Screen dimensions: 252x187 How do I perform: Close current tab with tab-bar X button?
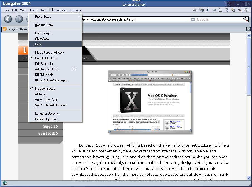tap(248, 29)
